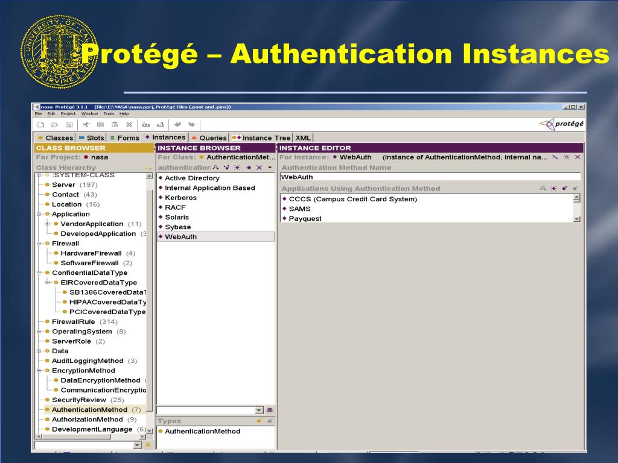The image size is (618, 463).
Task: Click Create Instance icon for Applications slot
Action: [554, 189]
